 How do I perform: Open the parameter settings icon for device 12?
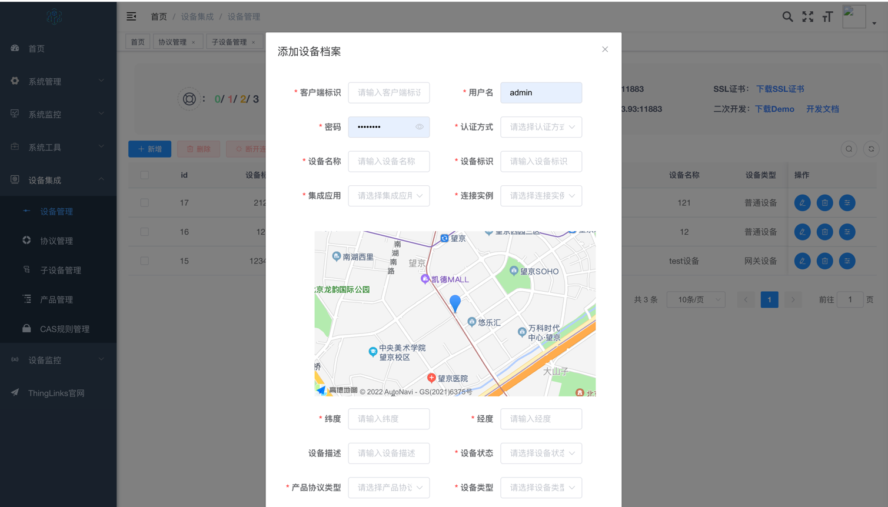click(x=847, y=232)
